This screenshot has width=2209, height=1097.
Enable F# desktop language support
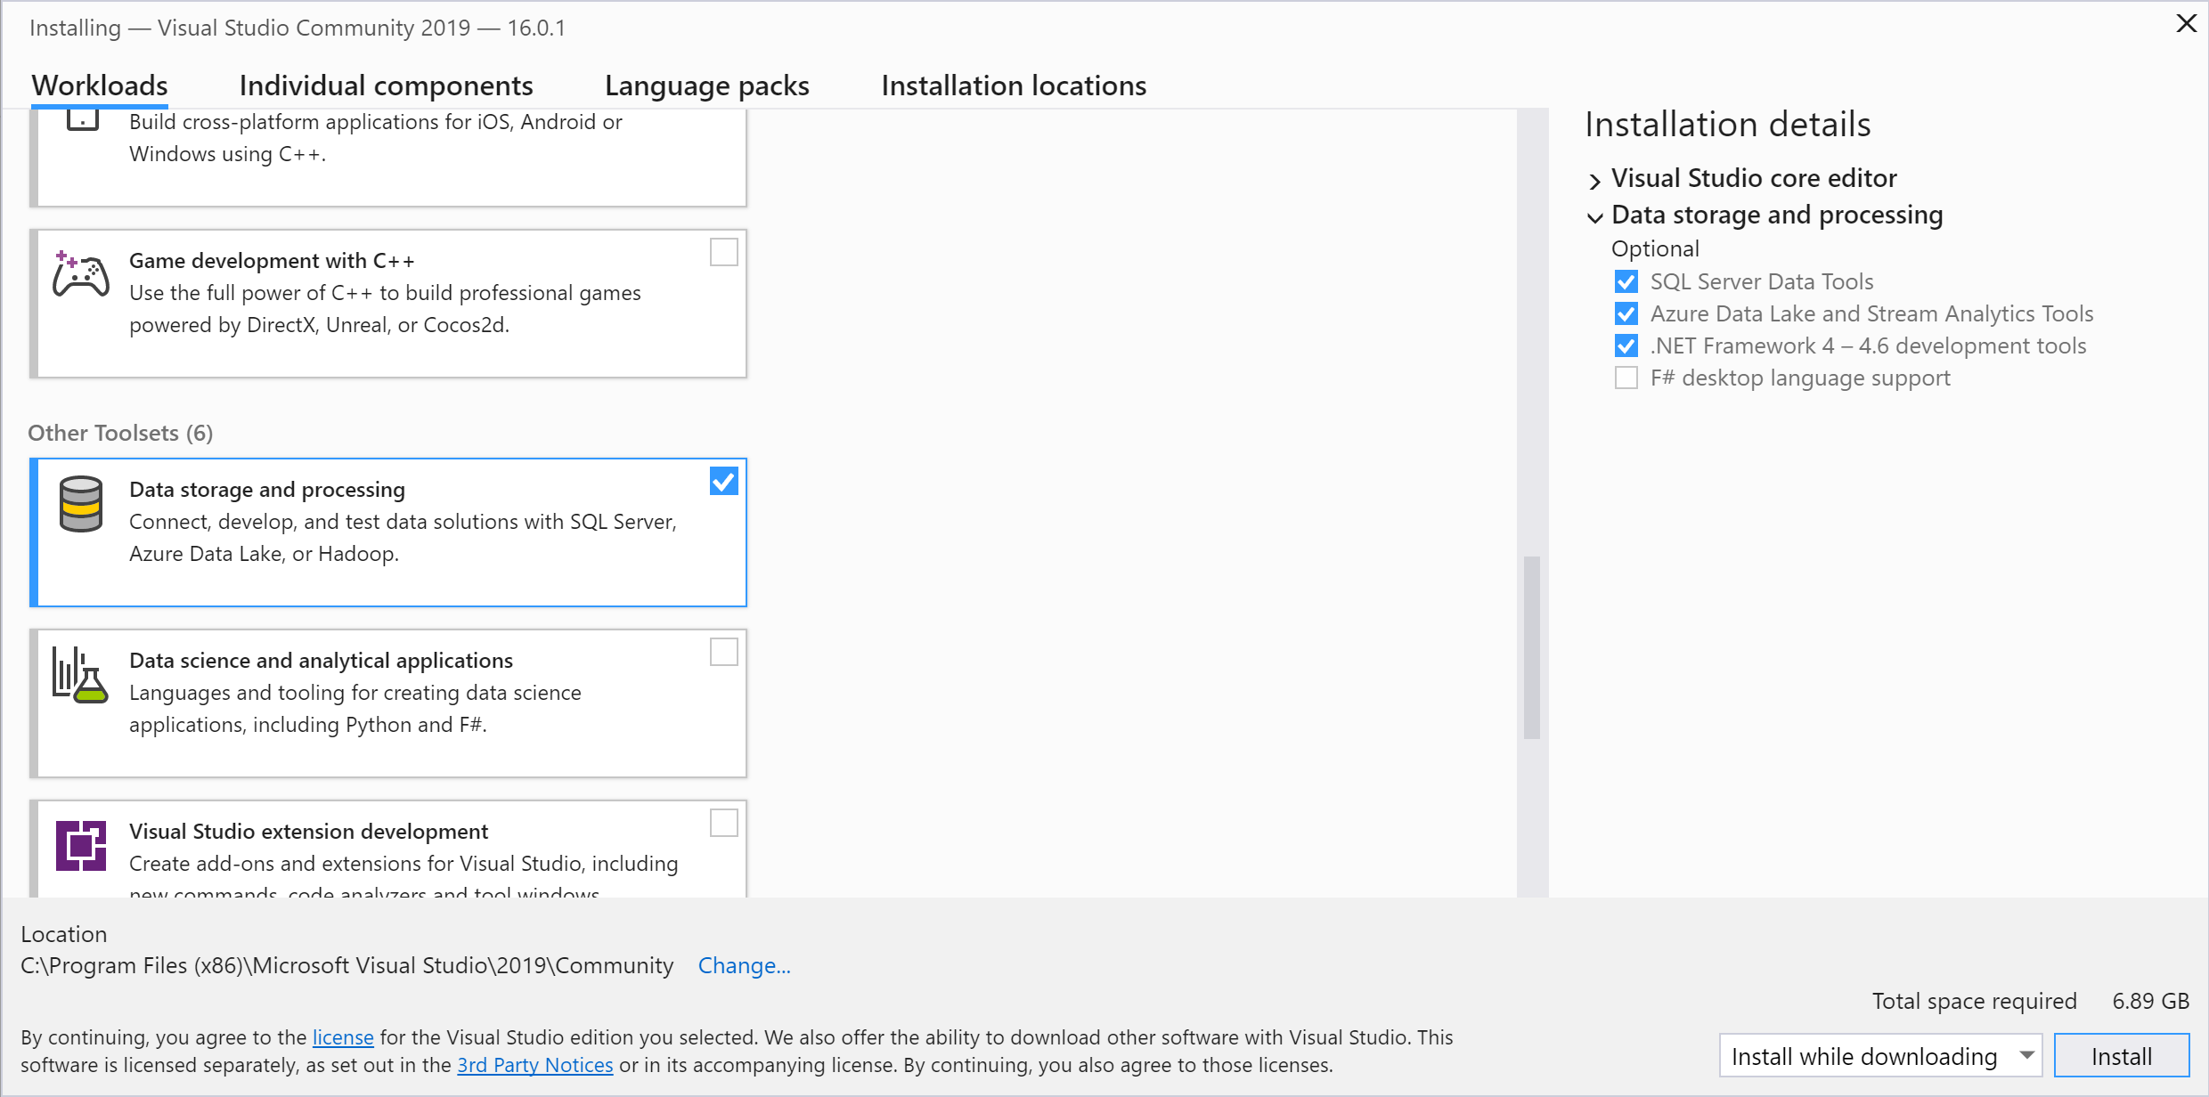(x=1626, y=378)
